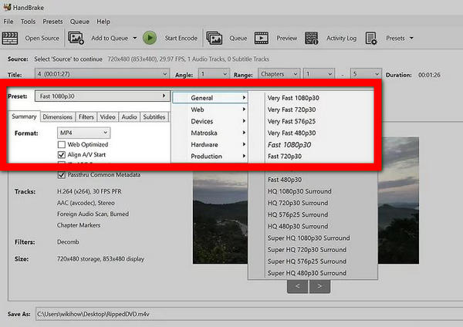Select Super HQ 576p25 Surround preset
The height and width of the screenshot is (327, 463).
tap(307, 261)
